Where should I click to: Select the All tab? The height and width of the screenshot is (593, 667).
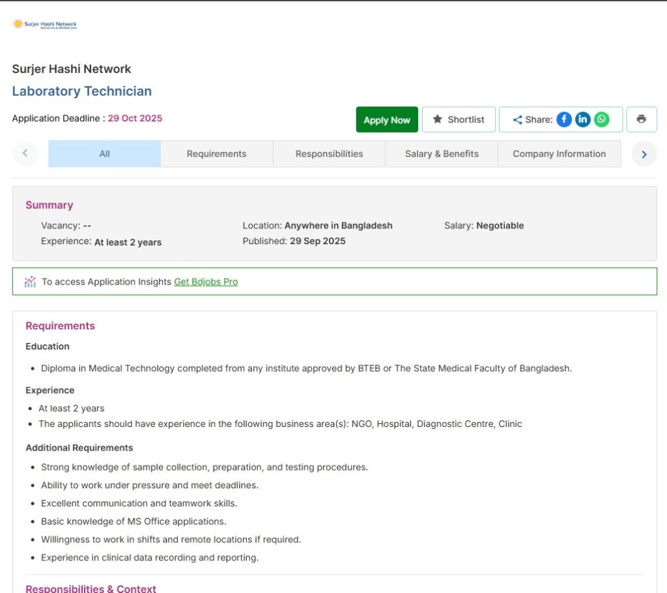(104, 154)
